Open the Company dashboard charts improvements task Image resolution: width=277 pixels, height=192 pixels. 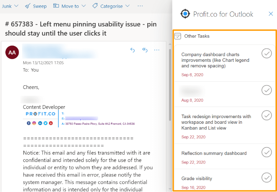[215, 60]
